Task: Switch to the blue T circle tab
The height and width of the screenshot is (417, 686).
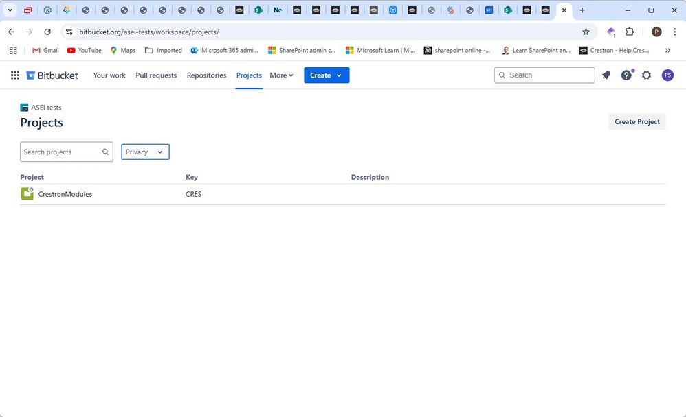Action: point(393,10)
